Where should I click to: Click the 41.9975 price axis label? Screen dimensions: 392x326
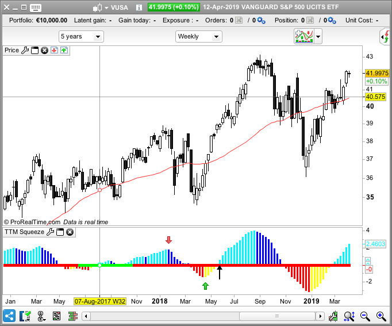click(376, 73)
